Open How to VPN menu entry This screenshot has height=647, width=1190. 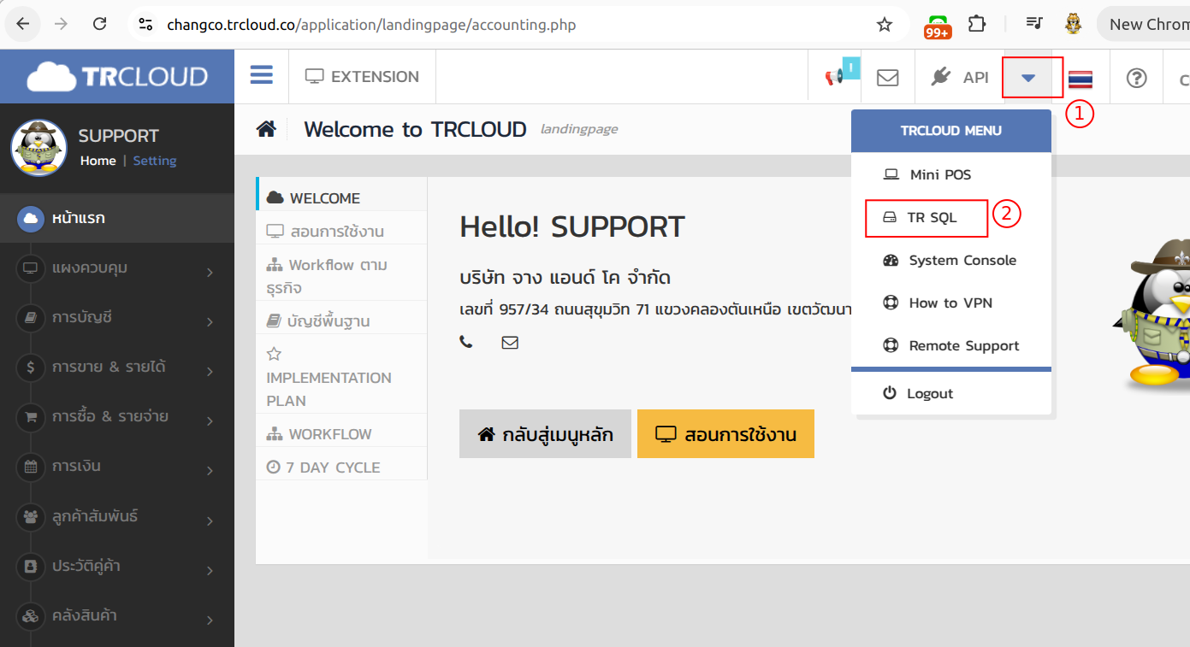click(x=950, y=303)
